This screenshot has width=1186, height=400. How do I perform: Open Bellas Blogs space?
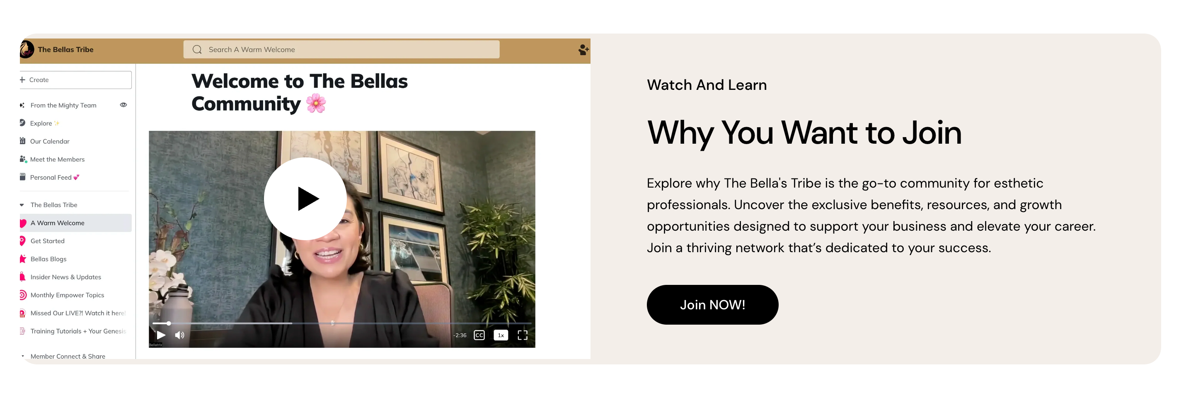tap(48, 259)
